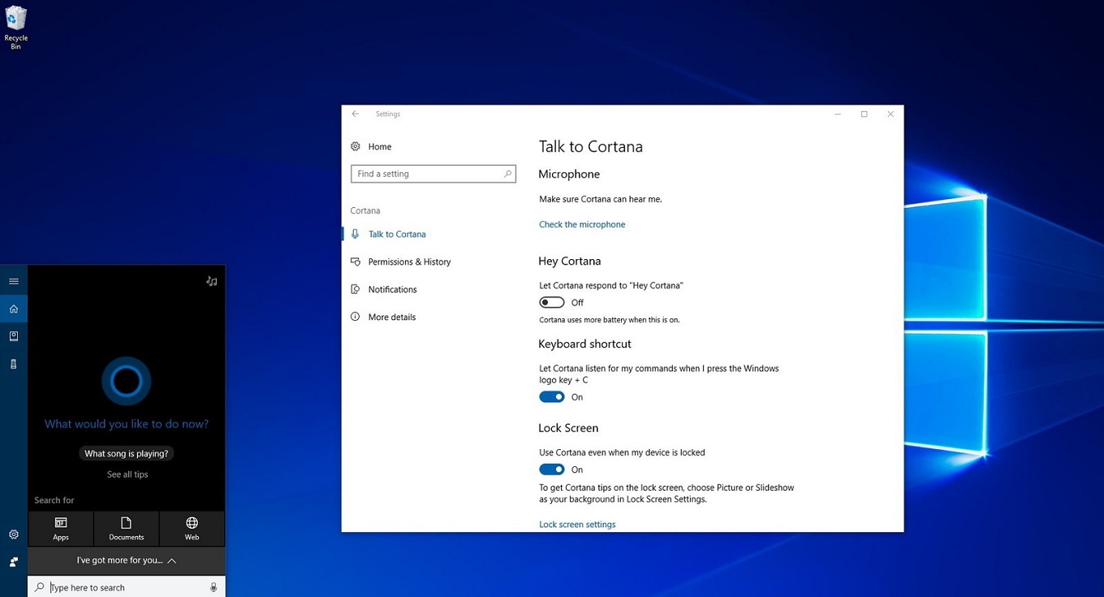Click the Find a setting field
This screenshot has width=1104, height=597.
tap(433, 174)
